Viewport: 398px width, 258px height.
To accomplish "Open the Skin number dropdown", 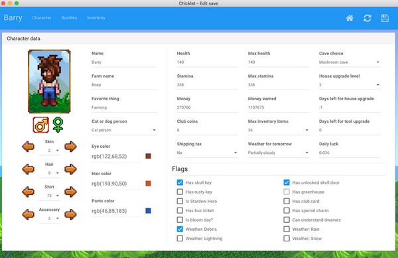I will [49, 151].
